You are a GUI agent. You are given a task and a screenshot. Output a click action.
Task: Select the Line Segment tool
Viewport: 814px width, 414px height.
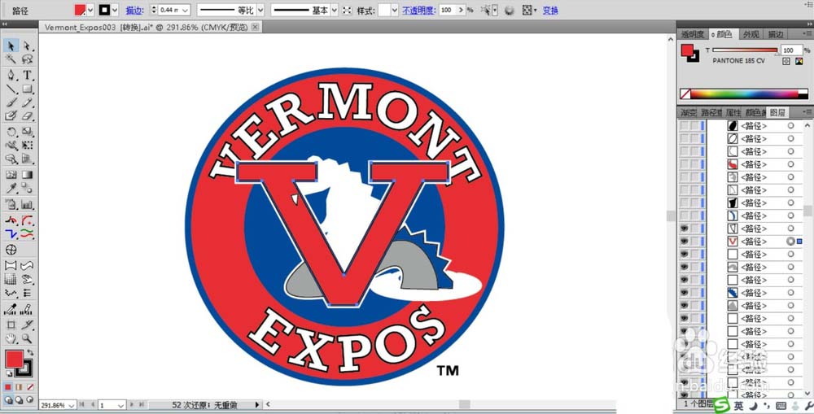(11, 89)
